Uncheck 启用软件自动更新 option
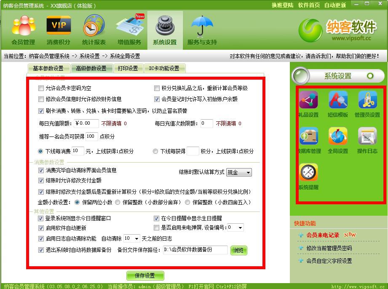 tap(41, 228)
